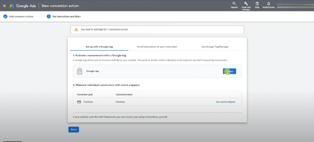
Task: Click the Purchase credit card icon
Action: click(79, 102)
